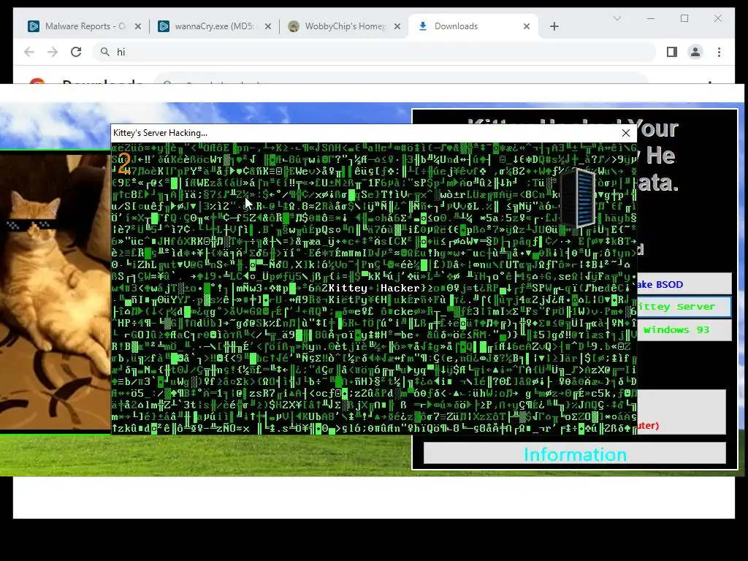Viewport: 748px width, 561px height.
Task: Close the wannaCry.exe tab
Action: (x=267, y=26)
